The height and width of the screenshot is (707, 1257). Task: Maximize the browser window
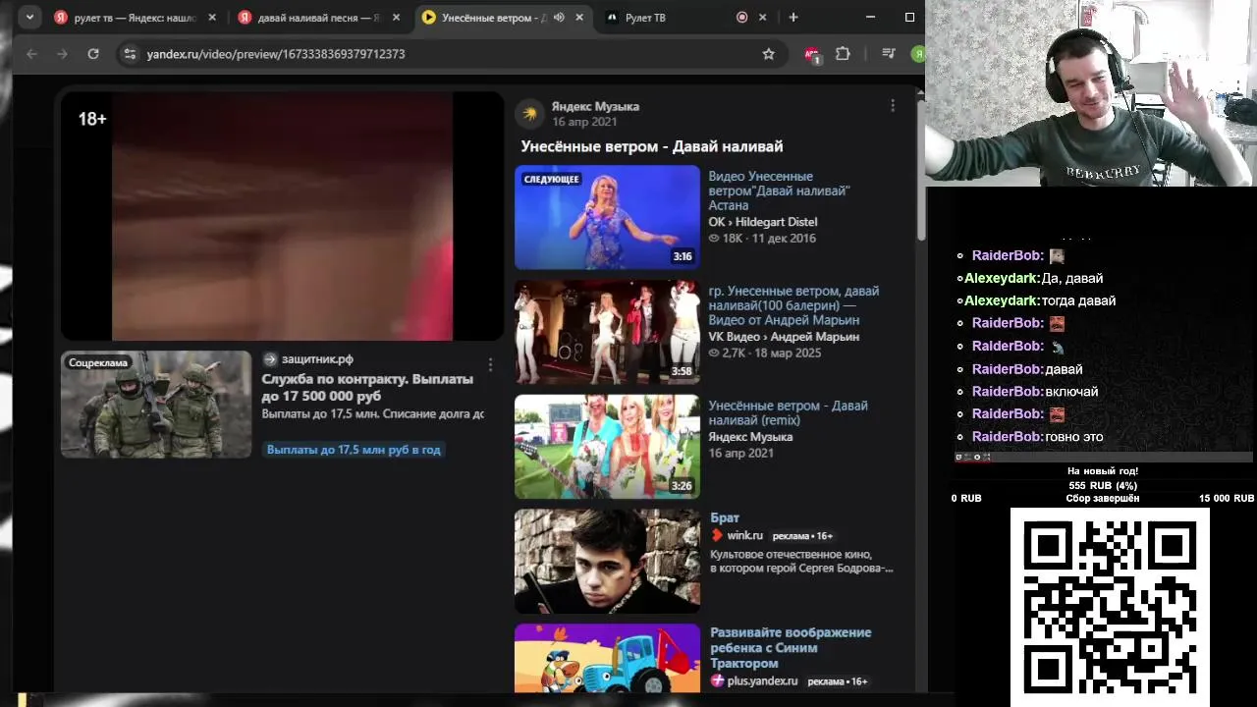point(909,17)
